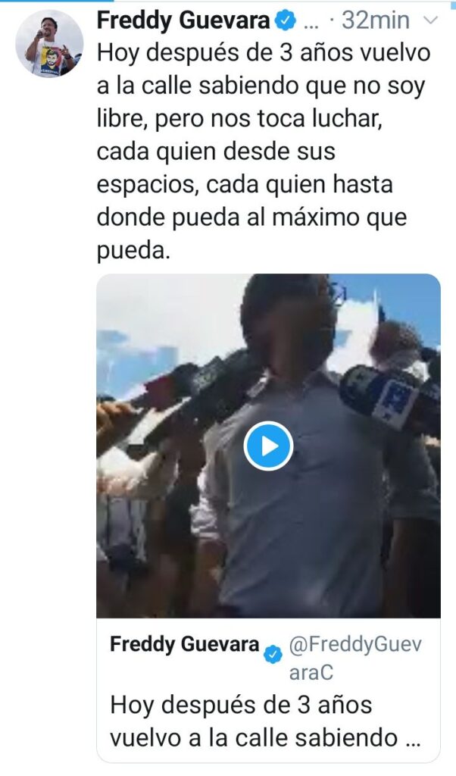The height and width of the screenshot is (776, 456).
Task: Click Freddy Guevara name in quoted card
Action: coord(185,644)
